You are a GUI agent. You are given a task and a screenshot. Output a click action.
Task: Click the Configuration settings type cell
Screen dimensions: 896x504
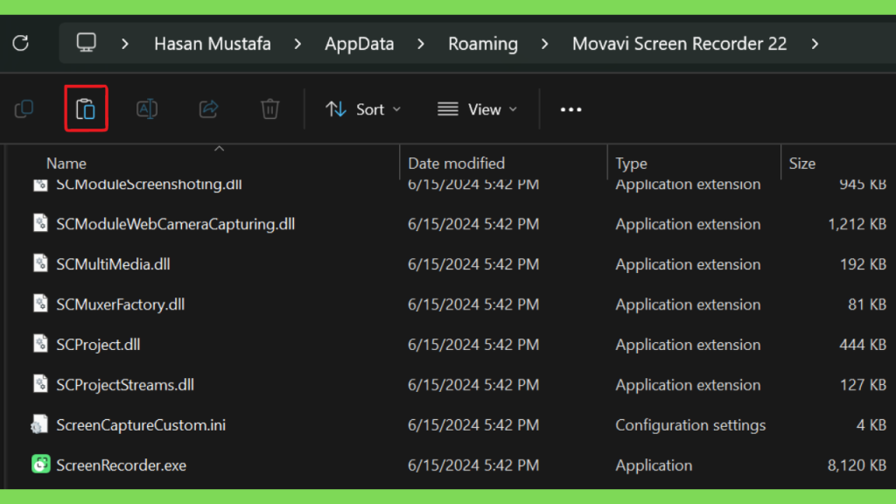click(690, 425)
